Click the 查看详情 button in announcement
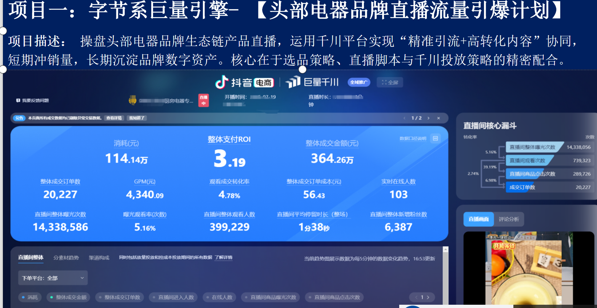597x308 pixels. (114, 118)
